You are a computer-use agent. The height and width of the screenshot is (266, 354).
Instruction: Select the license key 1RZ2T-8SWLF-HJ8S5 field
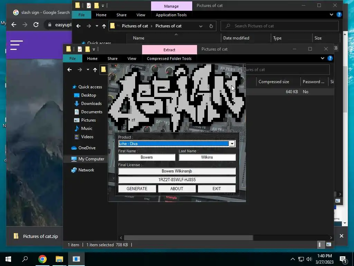coord(177,180)
